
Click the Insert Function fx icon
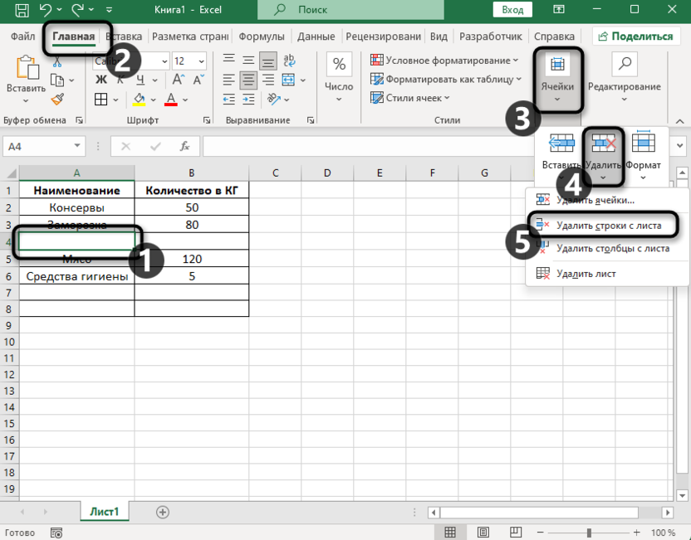(184, 146)
